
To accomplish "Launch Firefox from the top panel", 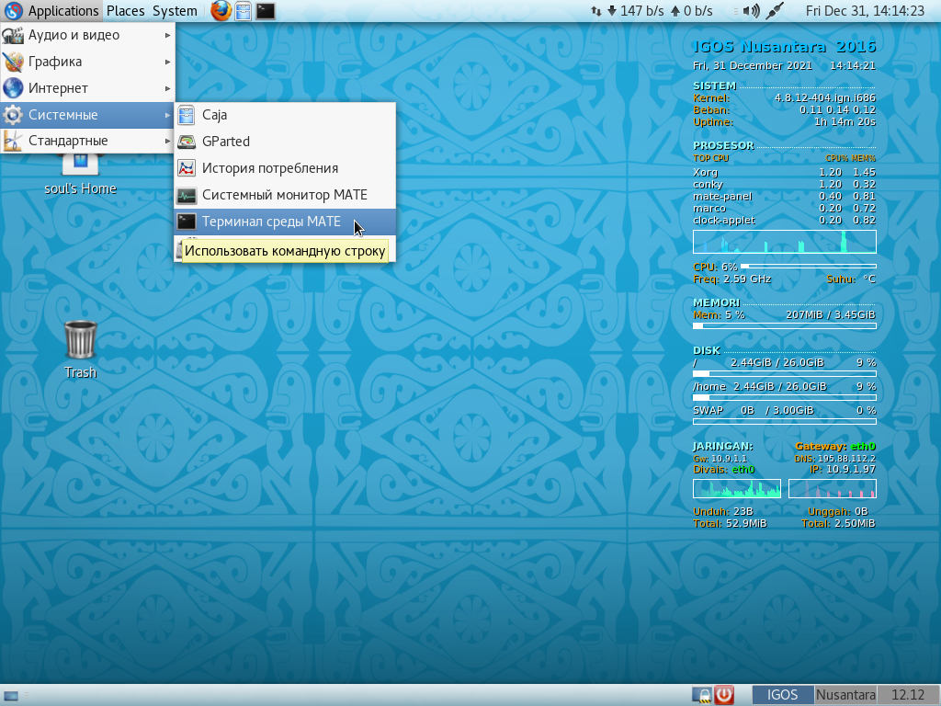I will tap(221, 11).
